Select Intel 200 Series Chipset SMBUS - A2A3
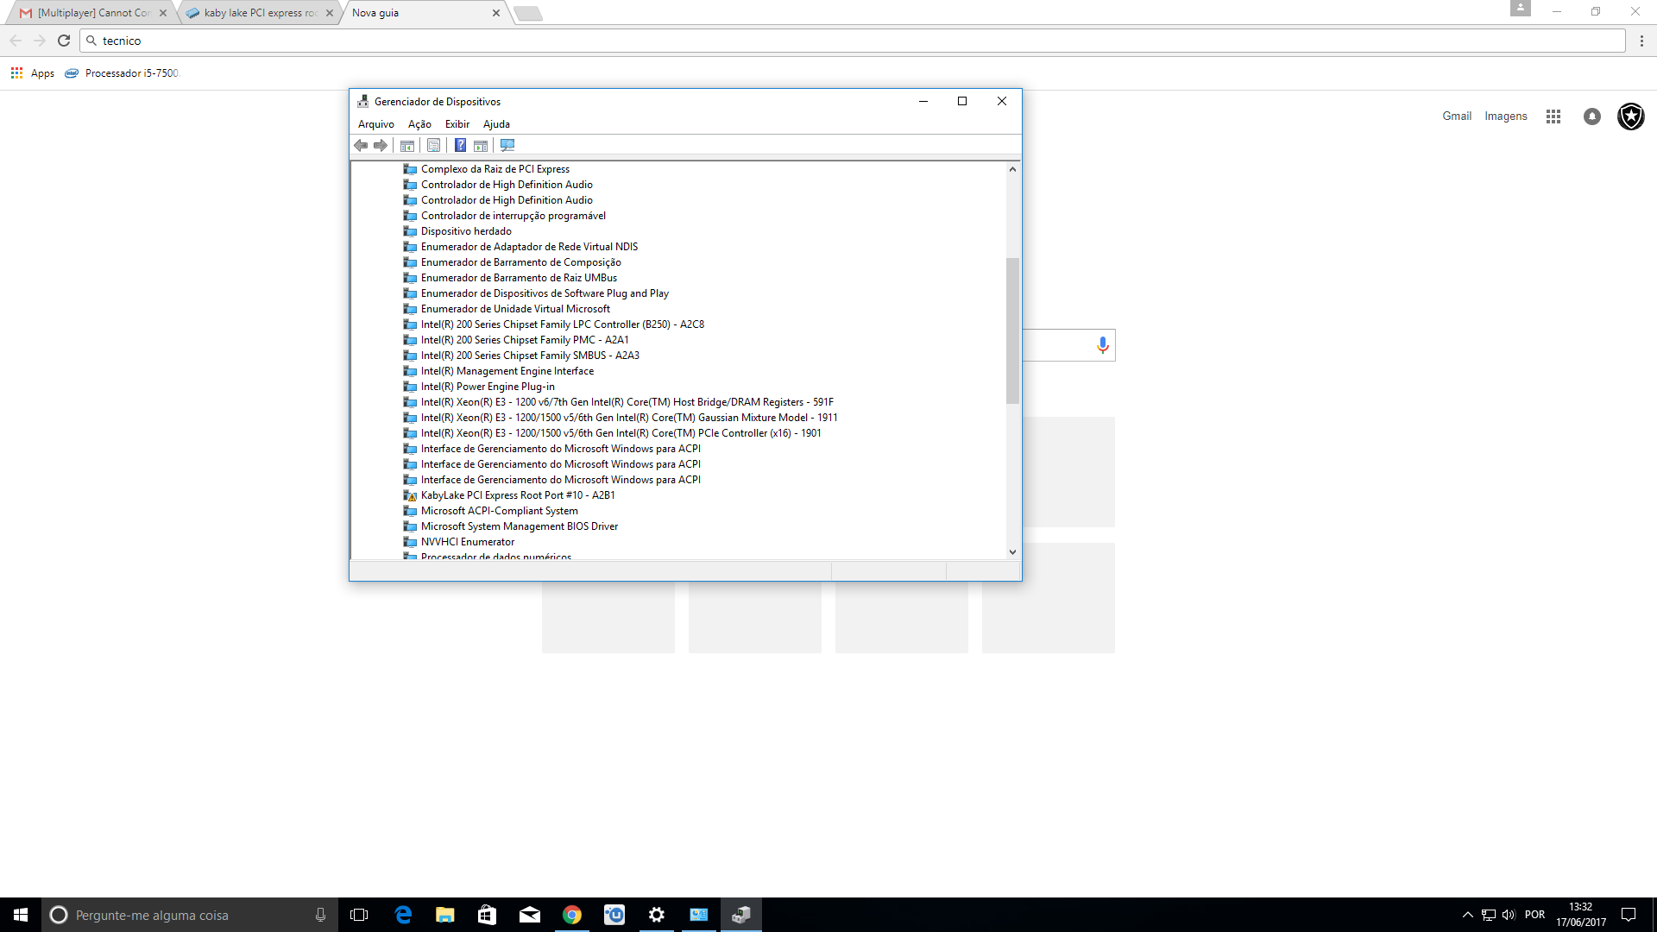This screenshot has height=932, width=1657. click(x=530, y=356)
